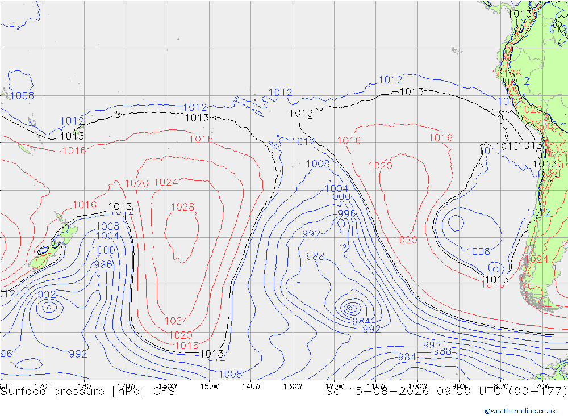Click the New Zealand South Island landmass

tap(44, 258)
